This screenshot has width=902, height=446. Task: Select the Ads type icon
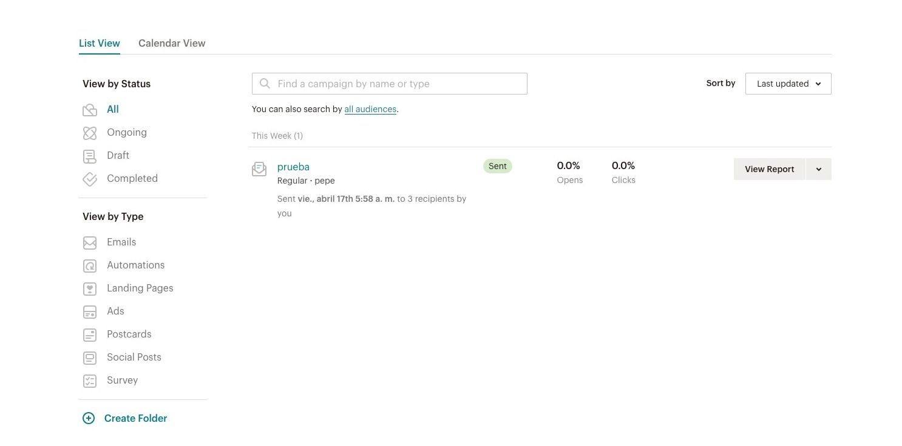[90, 312]
